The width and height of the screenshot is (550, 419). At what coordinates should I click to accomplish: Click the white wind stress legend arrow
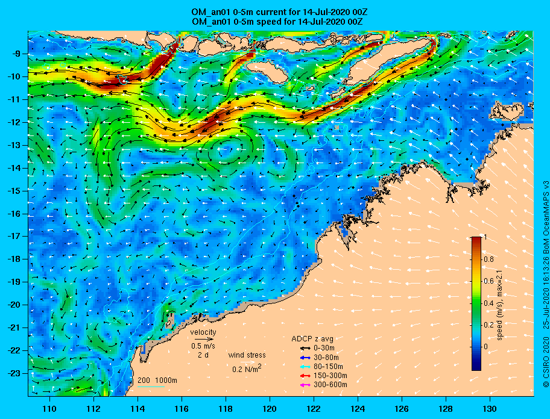[248, 362]
